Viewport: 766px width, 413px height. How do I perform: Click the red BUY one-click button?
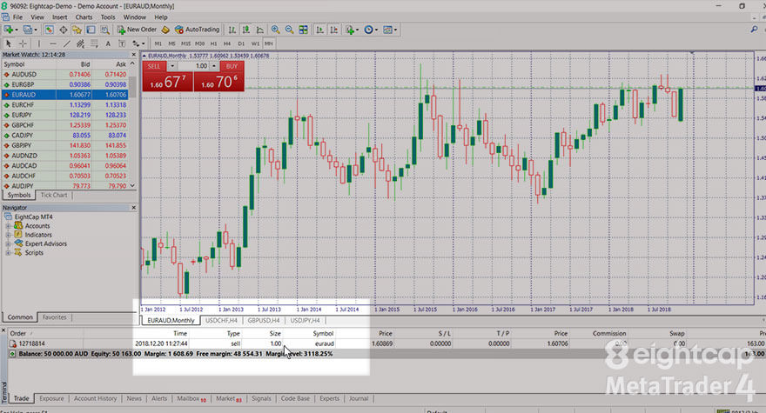coord(219,81)
